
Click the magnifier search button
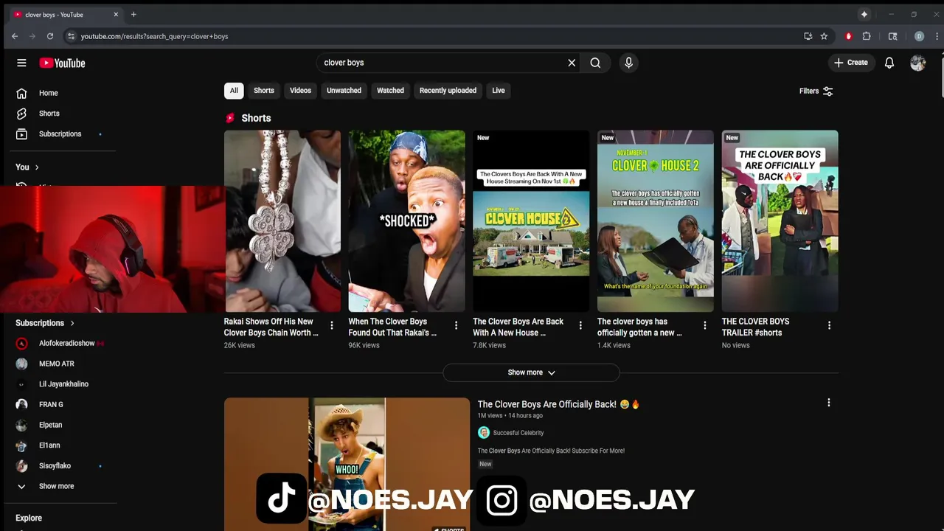point(595,63)
